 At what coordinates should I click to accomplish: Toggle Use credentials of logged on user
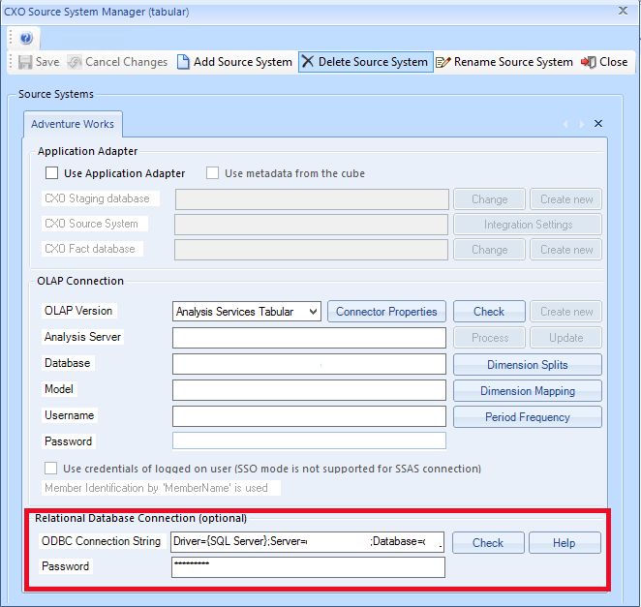pyautogui.click(x=52, y=469)
